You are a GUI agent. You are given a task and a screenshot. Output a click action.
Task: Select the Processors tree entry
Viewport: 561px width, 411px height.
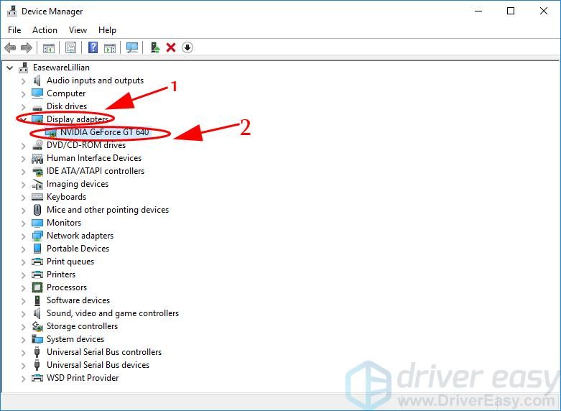[66, 287]
